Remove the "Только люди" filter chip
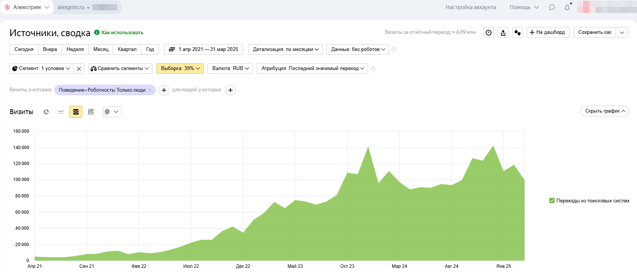The width and height of the screenshot is (637, 272). (x=150, y=90)
